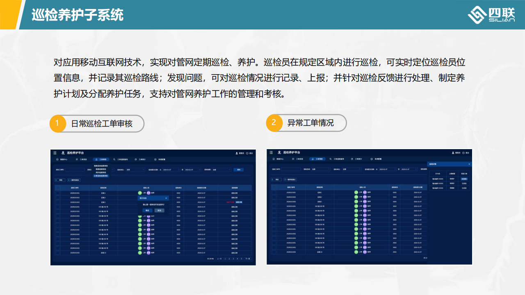Click purple avatar in 区域1 row, right screenshot
The height and width of the screenshot is (295, 525).
click(x=365, y=192)
